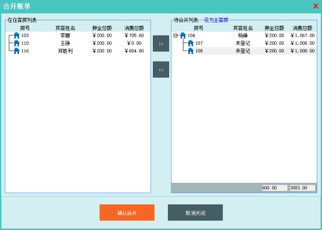The image size is (322, 230).
Task: Click deposit ¥200.00 in room 103 row
Action: click(102, 35)
